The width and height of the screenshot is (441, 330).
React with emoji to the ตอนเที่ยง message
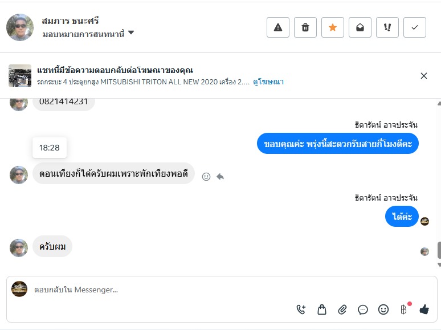click(x=206, y=177)
